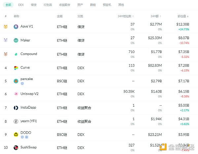Open the Uniswap V2 project link
Screen dimensions: 198x154
click(x=30, y=94)
